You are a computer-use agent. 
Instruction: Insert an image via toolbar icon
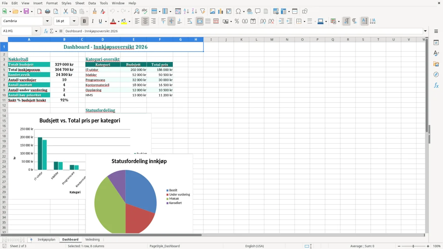point(212,11)
